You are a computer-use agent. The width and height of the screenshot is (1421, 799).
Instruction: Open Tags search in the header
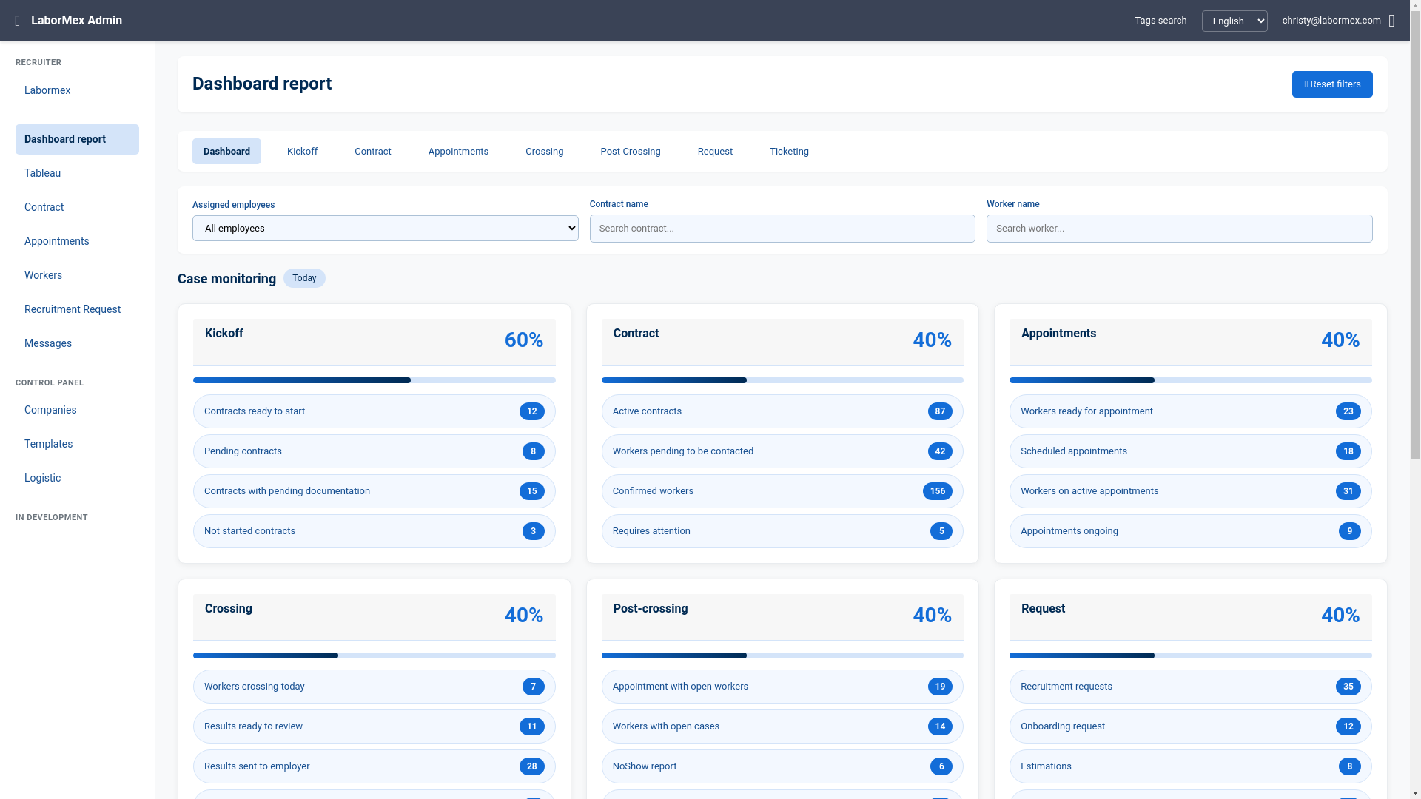[x=1160, y=21]
